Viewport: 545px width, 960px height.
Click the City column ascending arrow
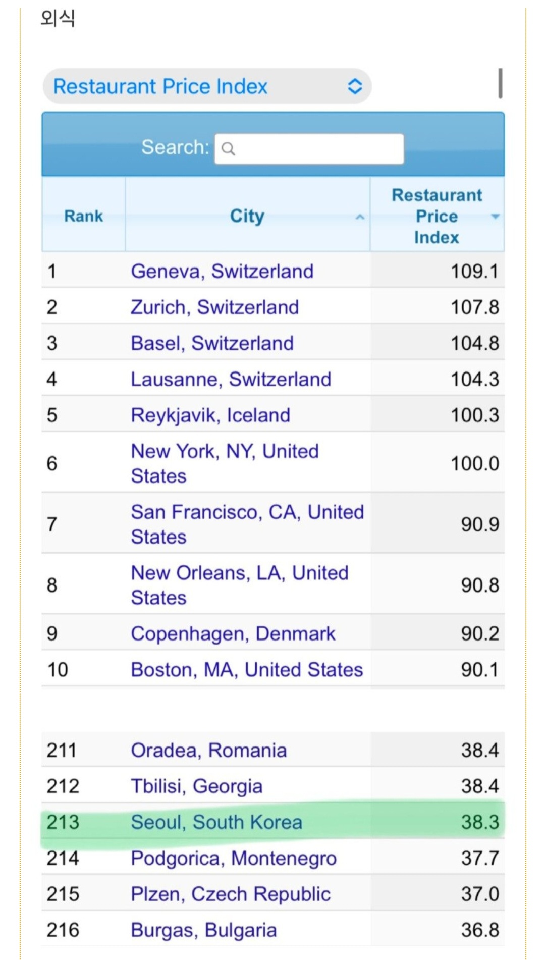[360, 217]
